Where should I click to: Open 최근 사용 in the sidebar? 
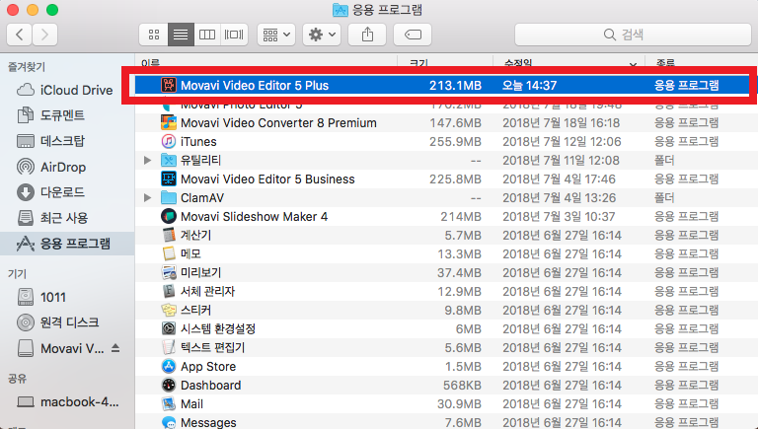coord(52,218)
